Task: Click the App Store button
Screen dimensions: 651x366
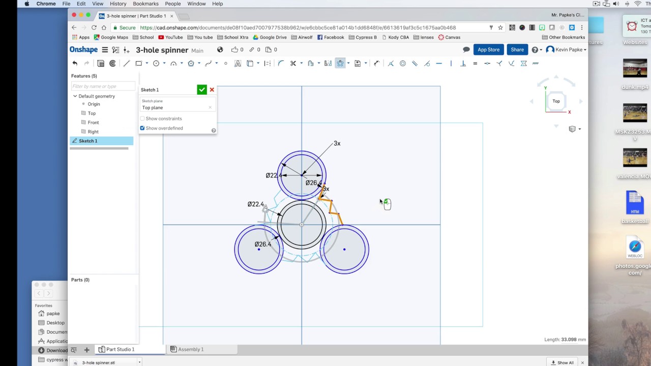Action: [x=488, y=50]
